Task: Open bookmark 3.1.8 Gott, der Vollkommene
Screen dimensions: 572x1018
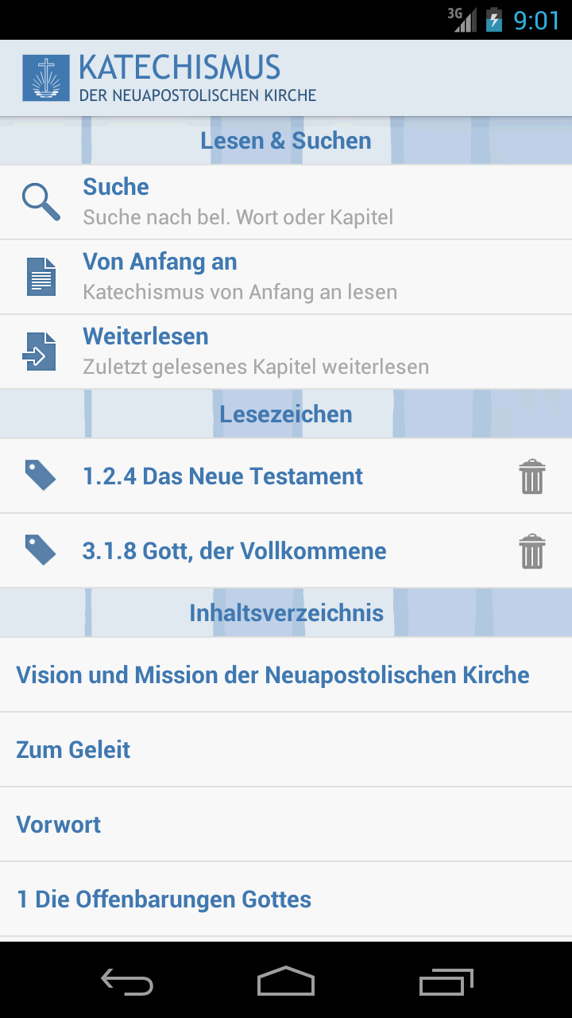Action: click(x=234, y=551)
